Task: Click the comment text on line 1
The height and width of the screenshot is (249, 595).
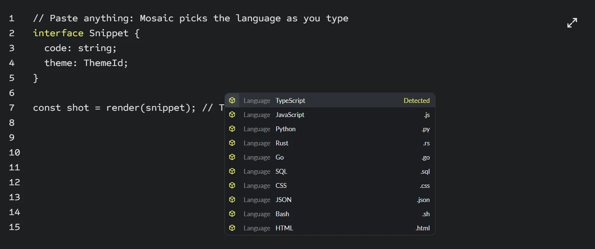Action: point(191,18)
